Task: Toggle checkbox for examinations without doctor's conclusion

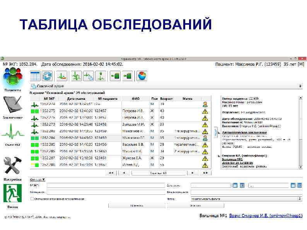Action: click(32, 199)
